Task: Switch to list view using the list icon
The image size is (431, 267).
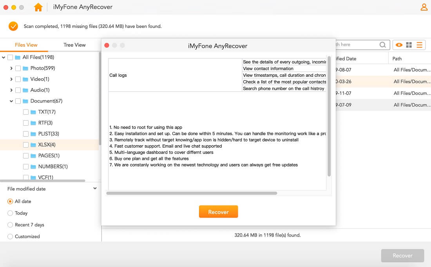Action: click(419, 44)
